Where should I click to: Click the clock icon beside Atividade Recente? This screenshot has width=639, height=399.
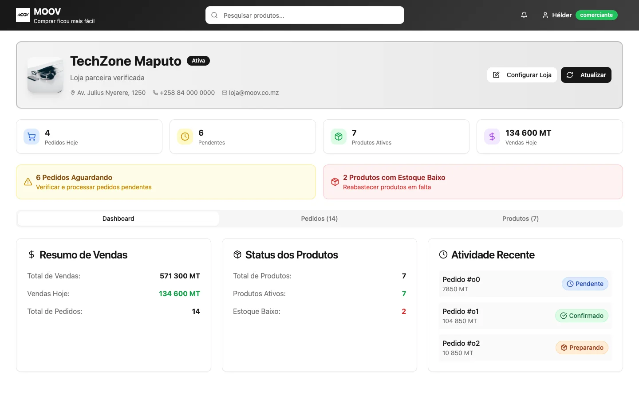pyautogui.click(x=443, y=254)
